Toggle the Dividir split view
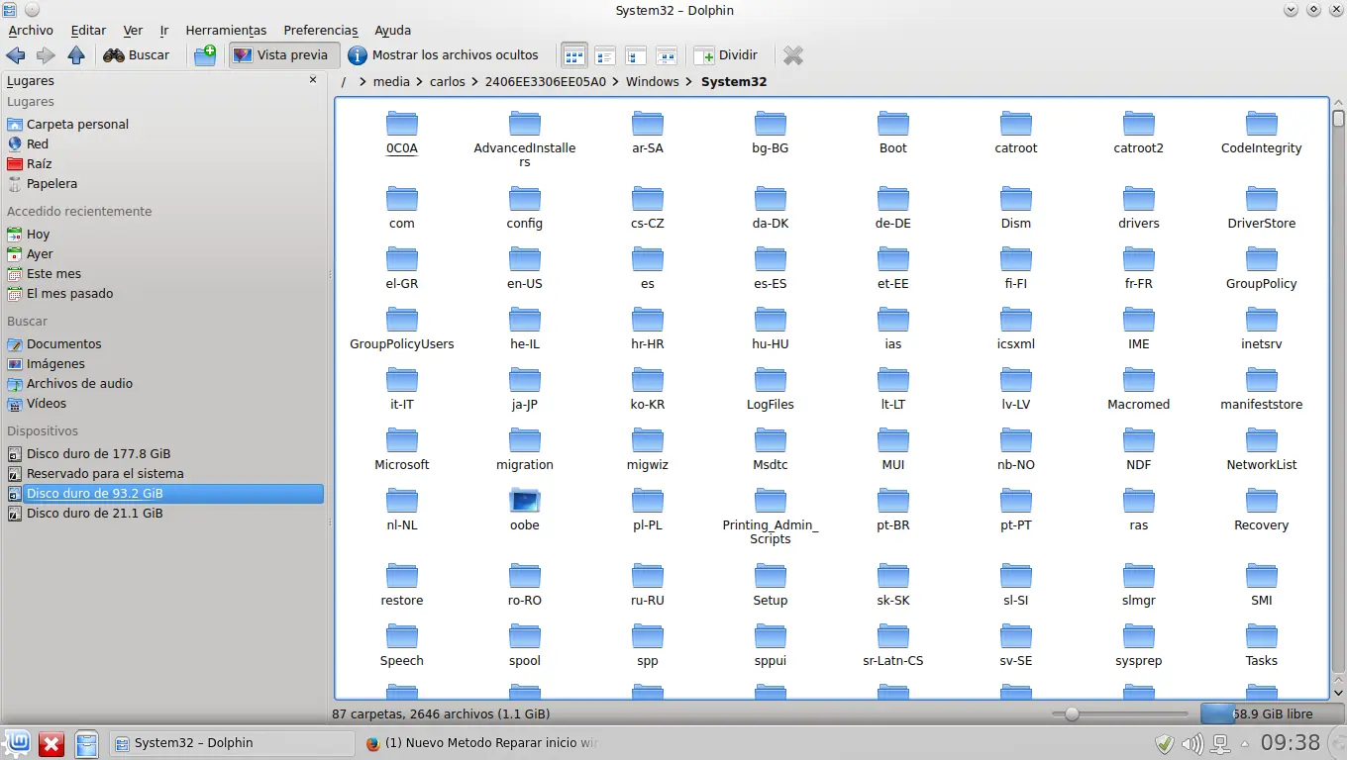 pos(726,55)
